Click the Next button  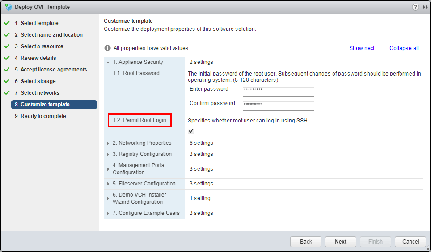point(341,242)
